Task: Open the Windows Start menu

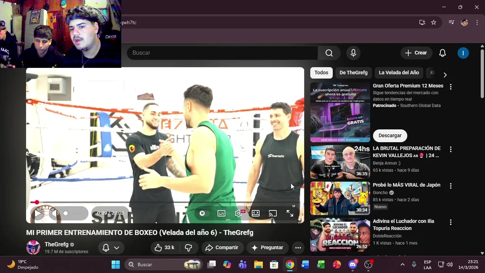Action: click(116, 265)
